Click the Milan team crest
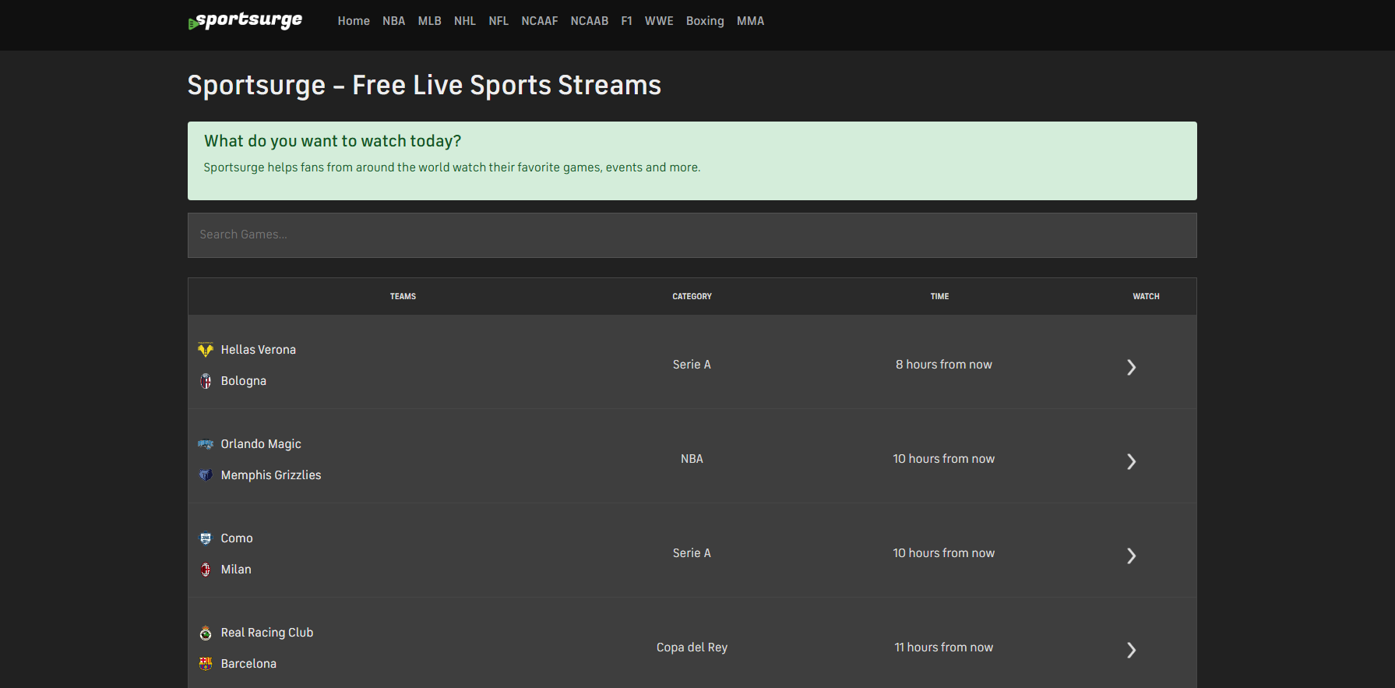This screenshot has height=688, width=1395. point(206,570)
